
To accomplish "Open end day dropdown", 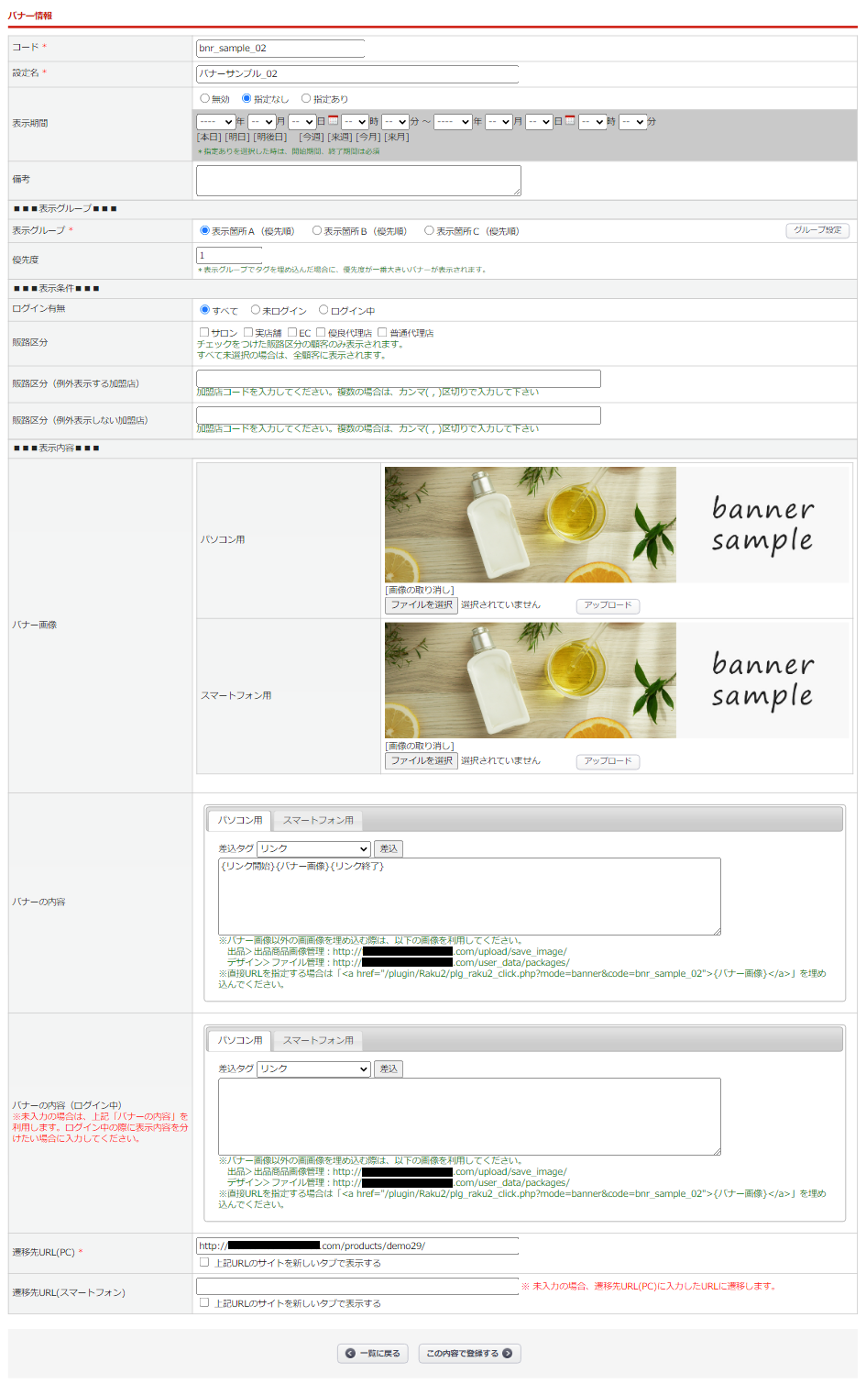I will coord(539,121).
